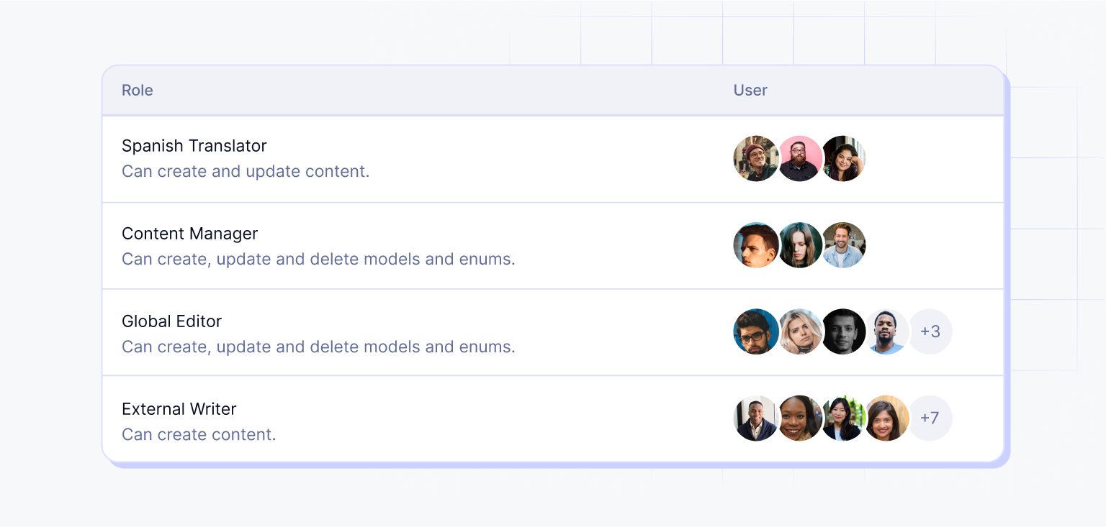
Task: Expand the +3 more users badge
Action: [930, 331]
